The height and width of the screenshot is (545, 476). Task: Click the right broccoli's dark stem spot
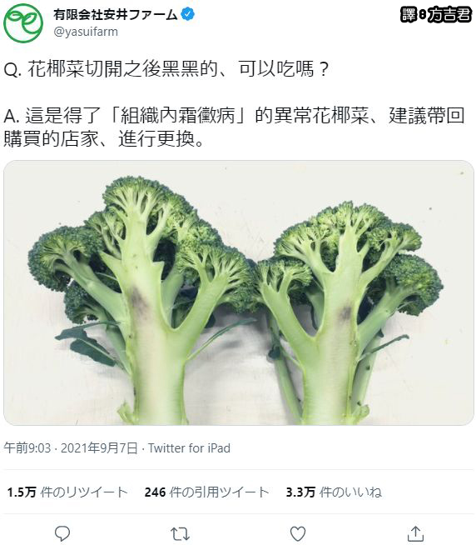coord(345,312)
